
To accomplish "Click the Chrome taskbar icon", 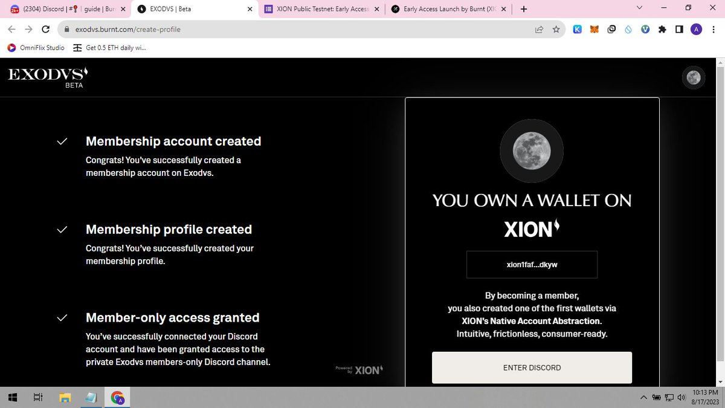I will pyautogui.click(x=118, y=398).
